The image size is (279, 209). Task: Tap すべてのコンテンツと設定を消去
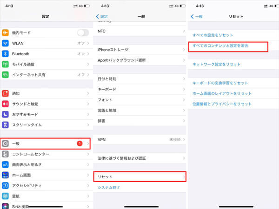[x=220, y=46]
